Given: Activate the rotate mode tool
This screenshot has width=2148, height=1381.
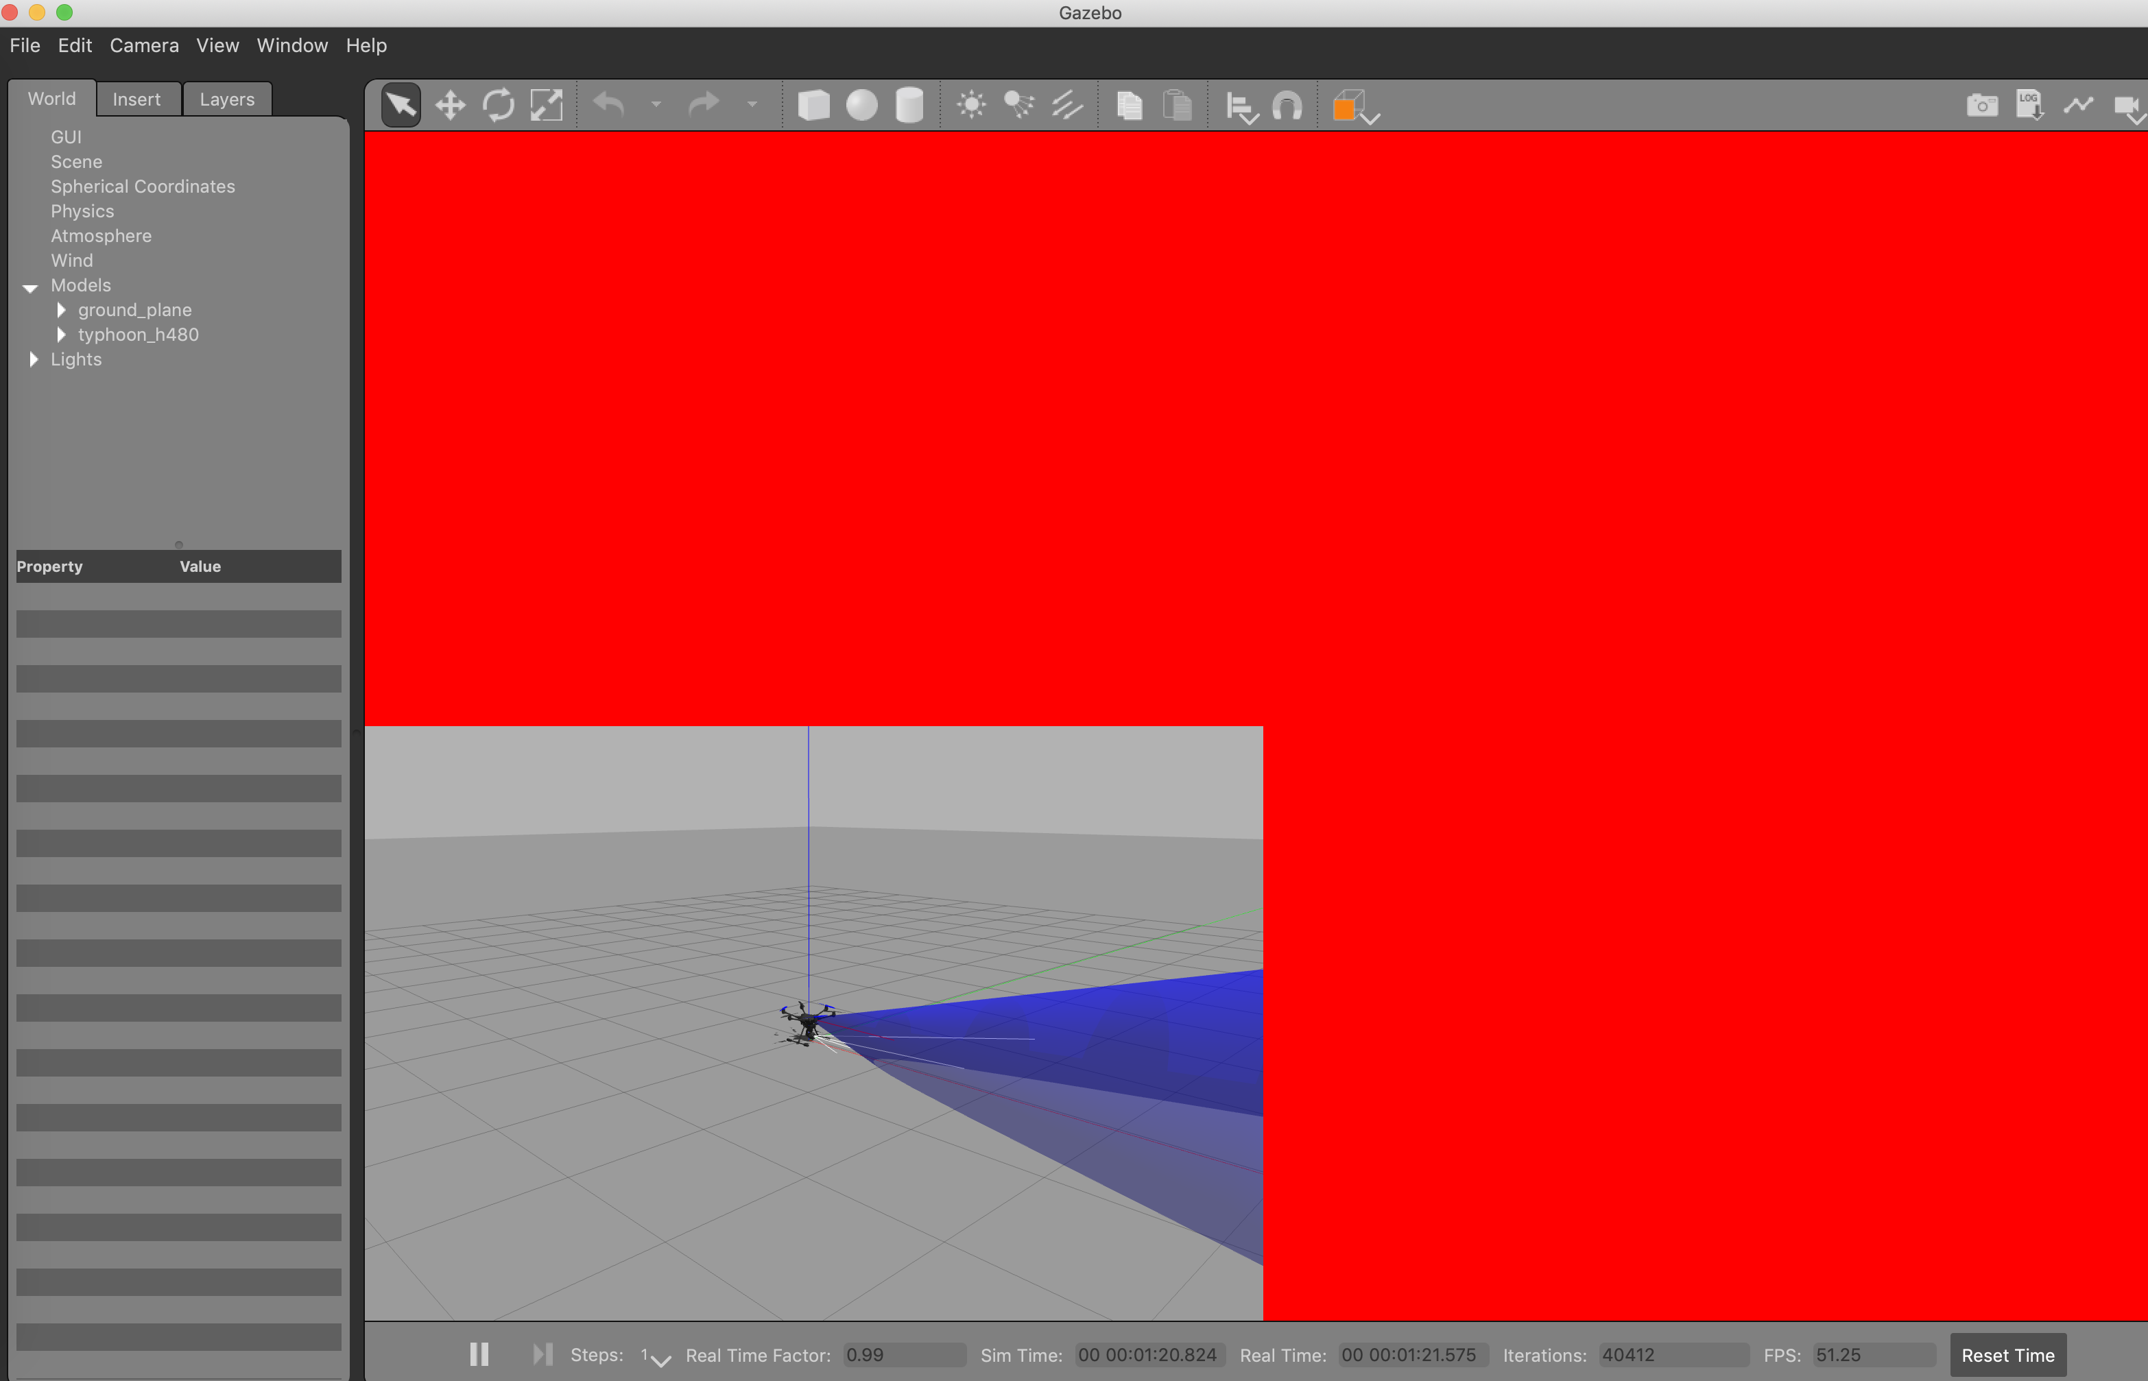Looking at the screenshot, I should pos(498,106).
